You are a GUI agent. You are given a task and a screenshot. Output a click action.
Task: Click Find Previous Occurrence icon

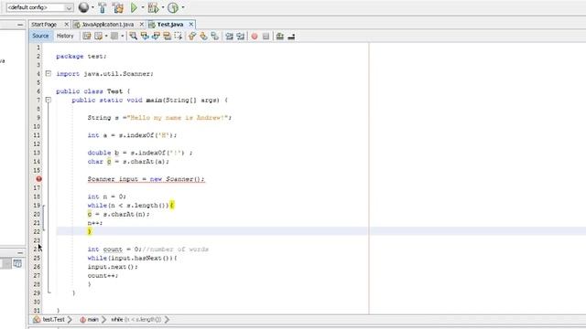point(145,36)
